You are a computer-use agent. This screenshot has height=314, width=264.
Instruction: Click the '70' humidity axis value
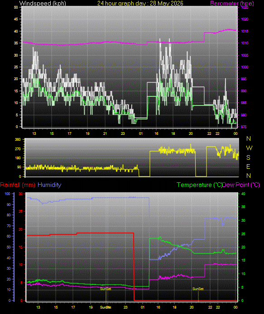click(9, 226)
